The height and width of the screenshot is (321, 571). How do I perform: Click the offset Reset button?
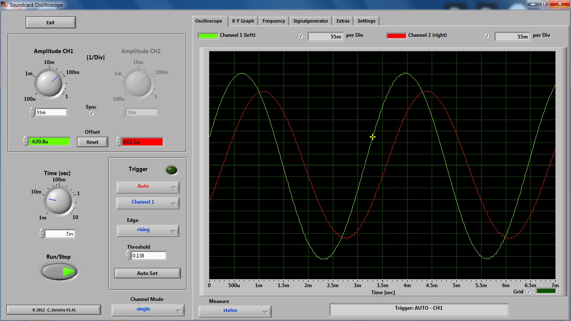point(92,142)
